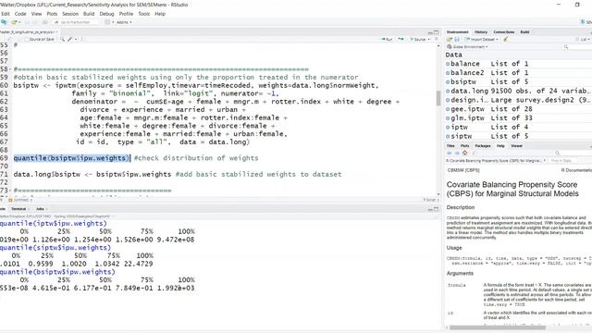Open the Import Dataset dropdown
Screen dimensions: 592x333
tap(481, 39)
